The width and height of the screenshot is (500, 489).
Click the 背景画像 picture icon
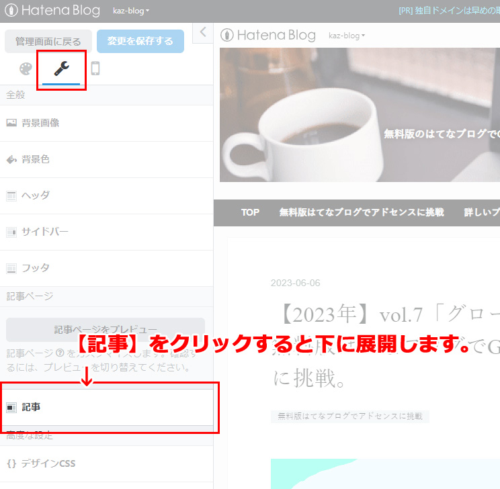pos(11,123)
